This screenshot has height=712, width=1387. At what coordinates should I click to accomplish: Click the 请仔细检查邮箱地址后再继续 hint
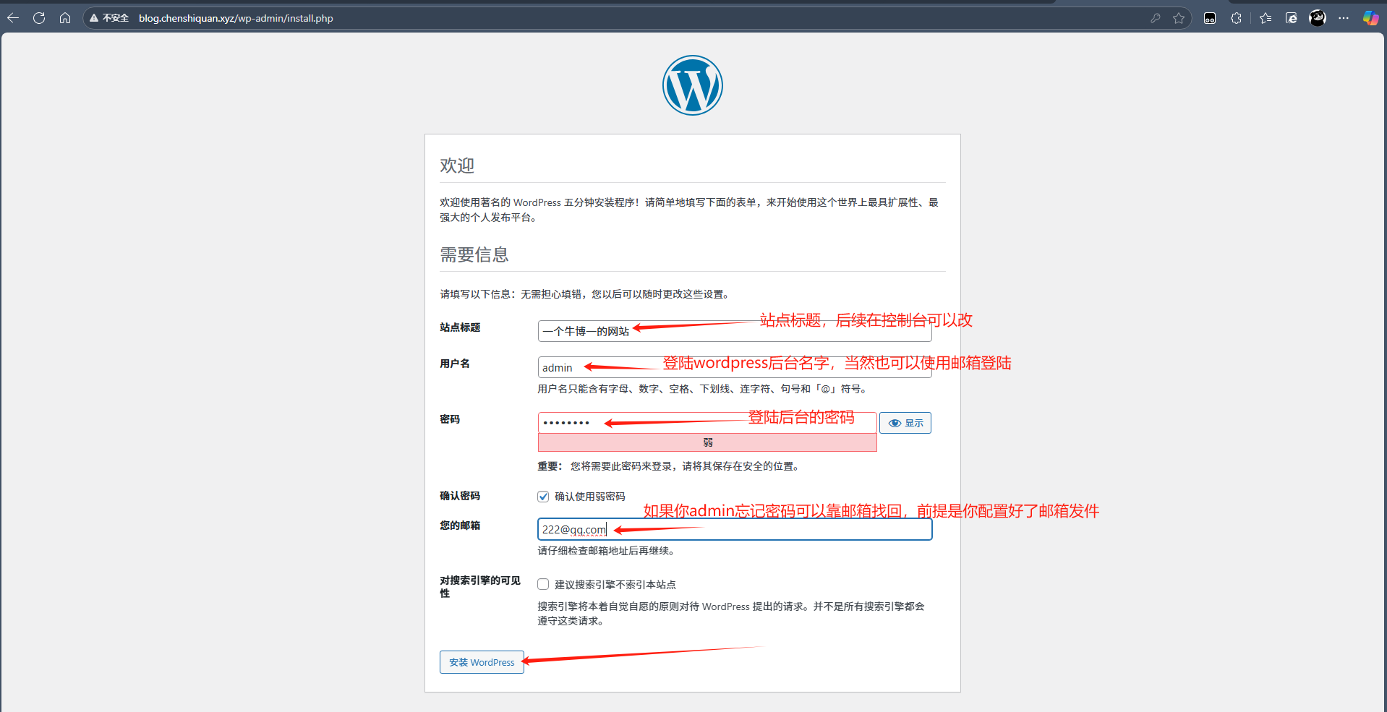(606, 551)
